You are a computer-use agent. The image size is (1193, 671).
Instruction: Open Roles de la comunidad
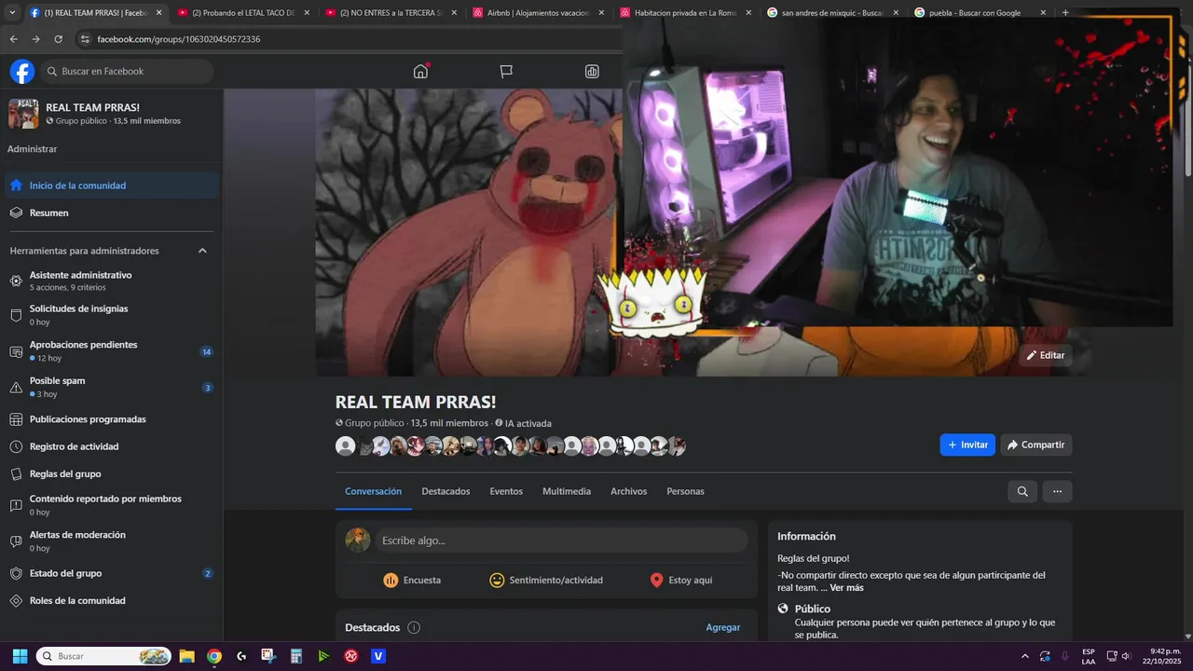[112, 600]
